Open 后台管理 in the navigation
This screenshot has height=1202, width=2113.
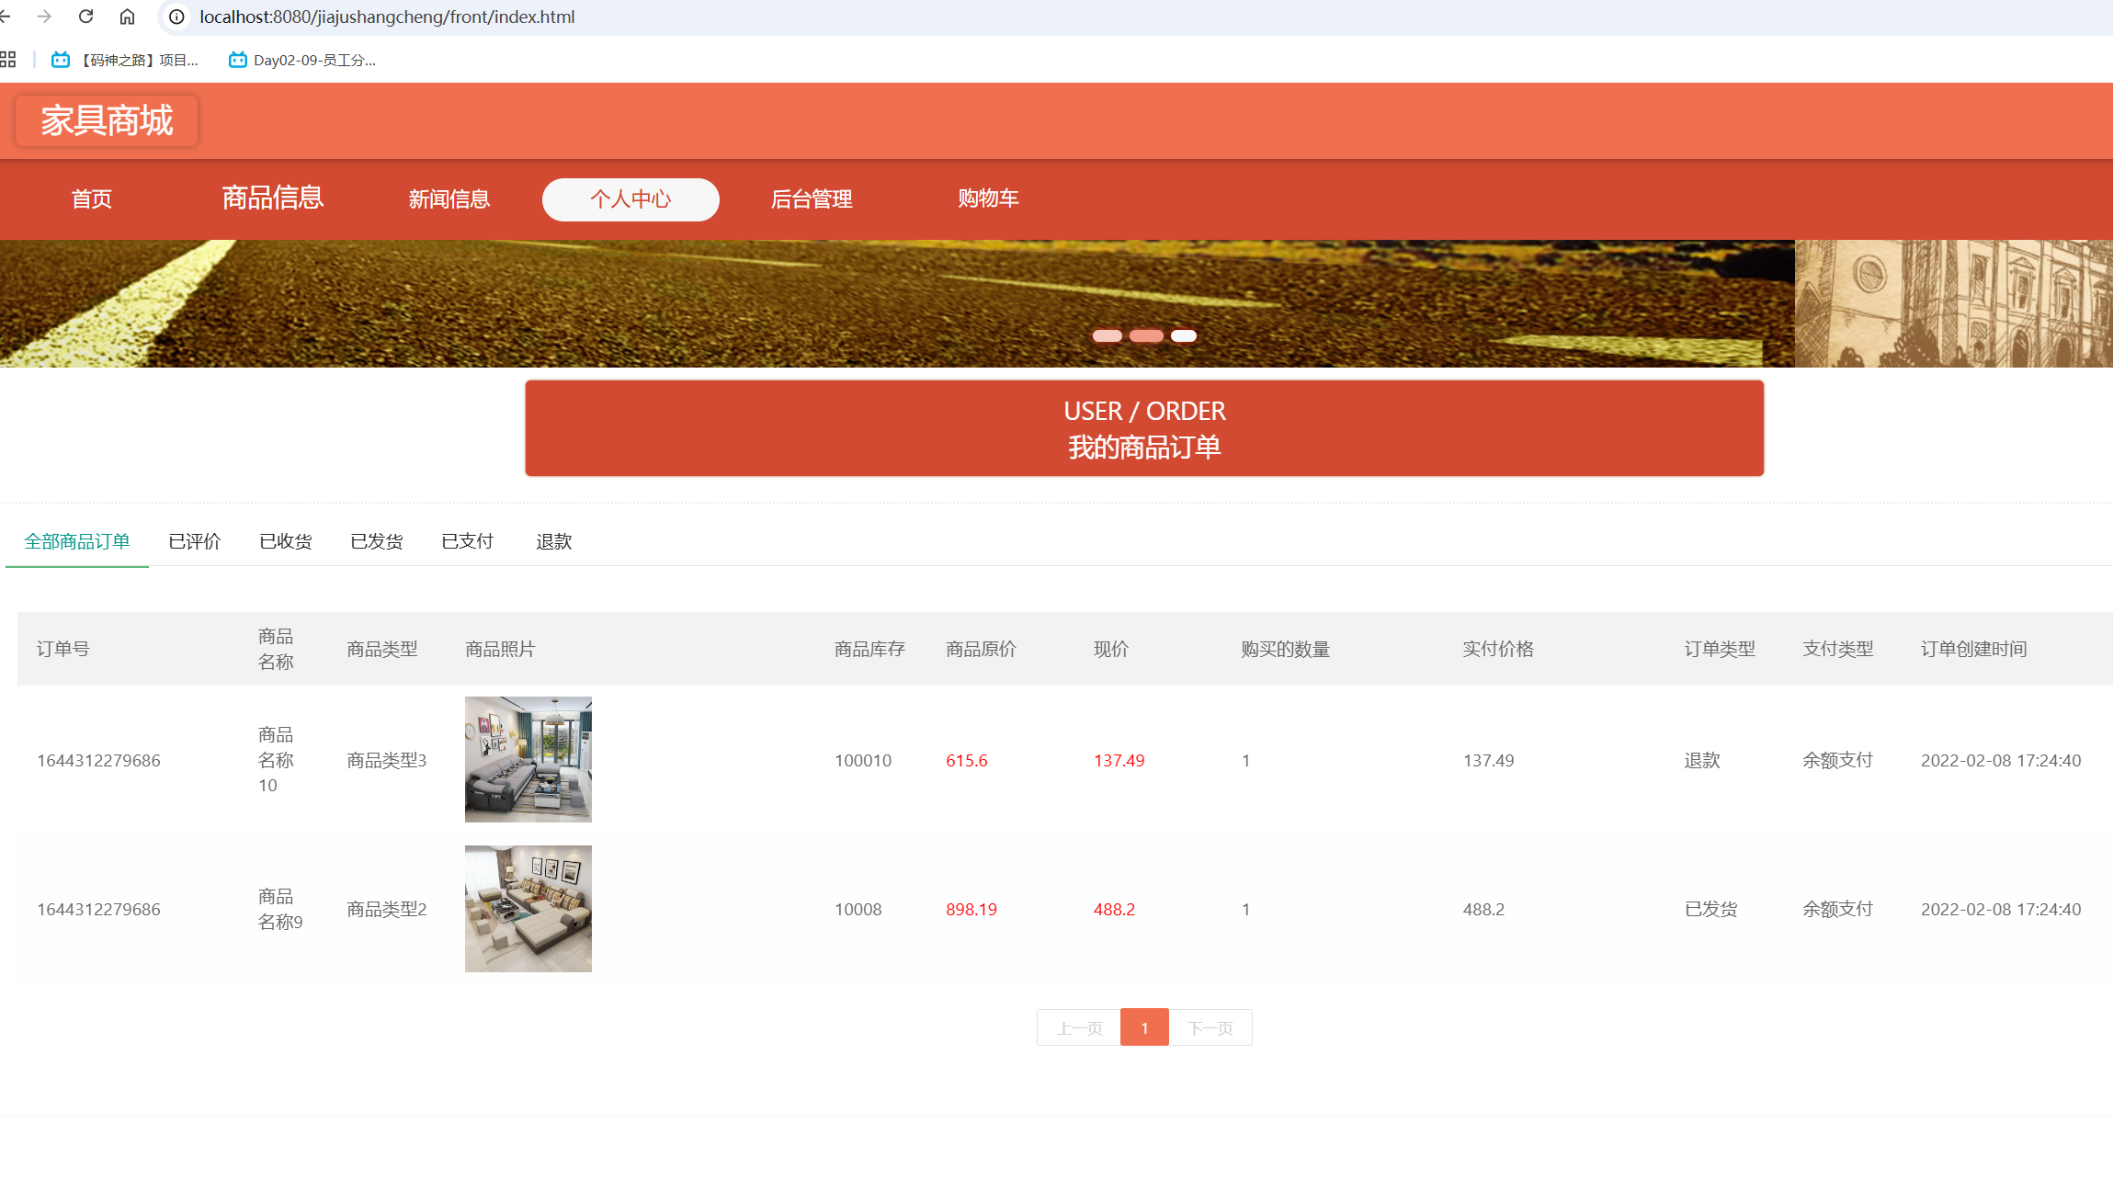coord(812,198)
